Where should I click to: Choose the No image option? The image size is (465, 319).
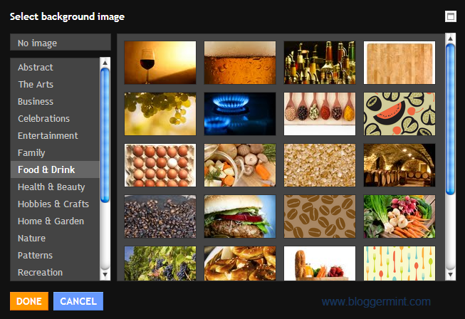pos(61,43)
